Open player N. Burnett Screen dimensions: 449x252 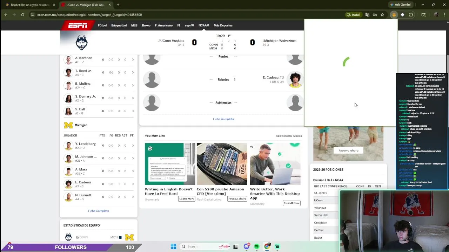[x=83, y=195]
